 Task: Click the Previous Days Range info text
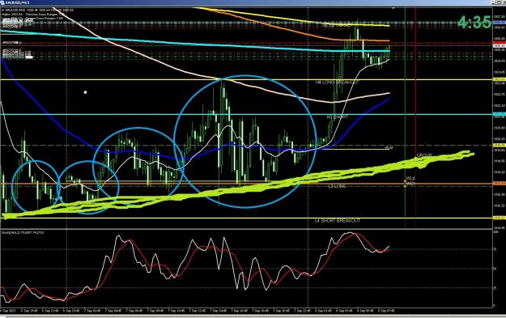point(46,15)
